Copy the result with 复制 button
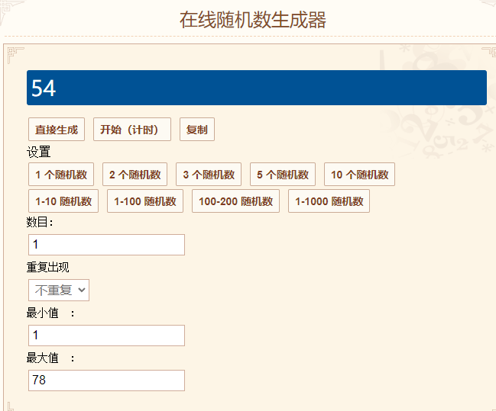This screenshot has width=496, height=411. [x=197, y=130]
